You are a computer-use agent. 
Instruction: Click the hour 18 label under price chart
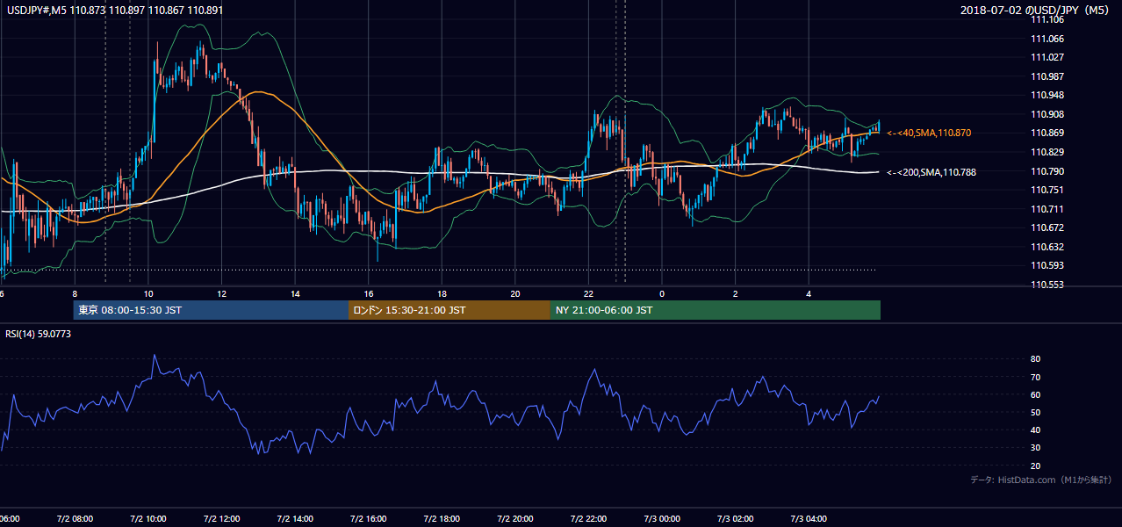(442, 293)
